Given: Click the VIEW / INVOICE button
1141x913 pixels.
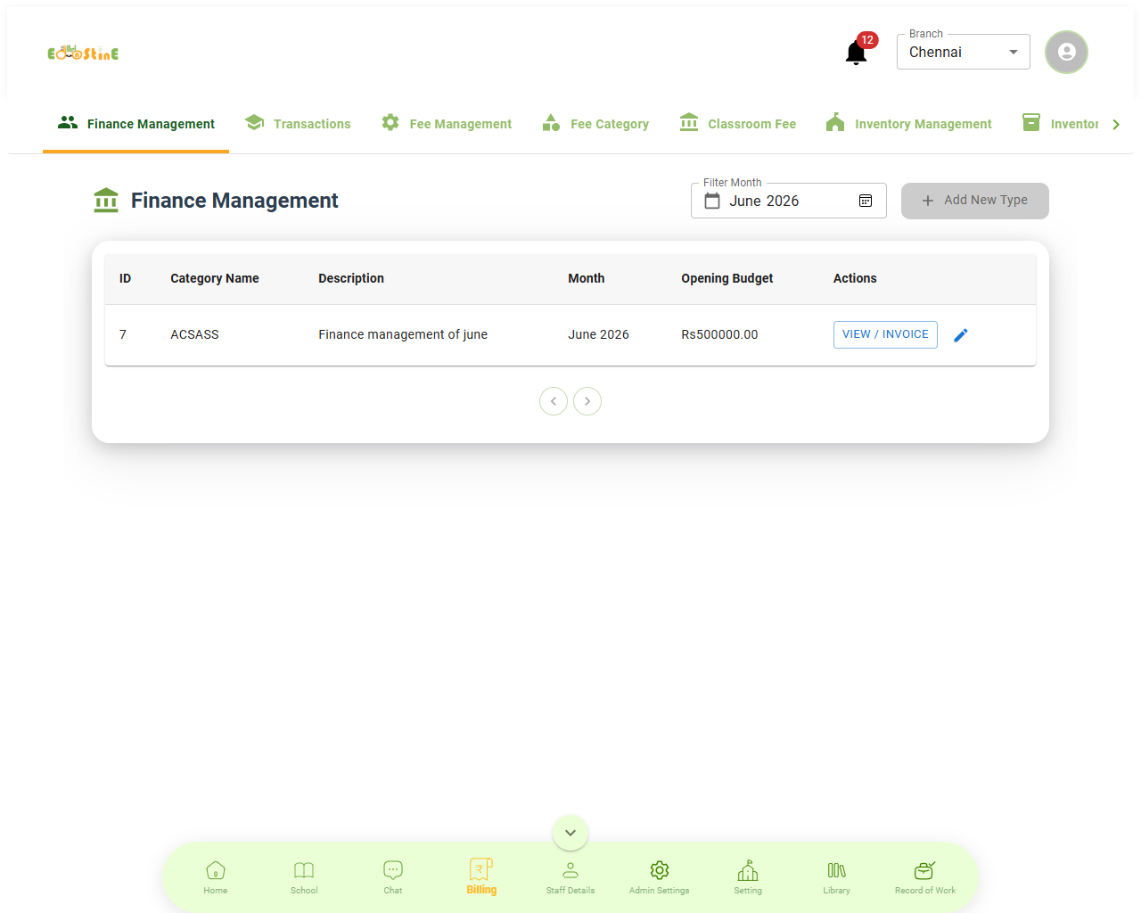Looking at the screenshot, I should click(x=885, y=334).
